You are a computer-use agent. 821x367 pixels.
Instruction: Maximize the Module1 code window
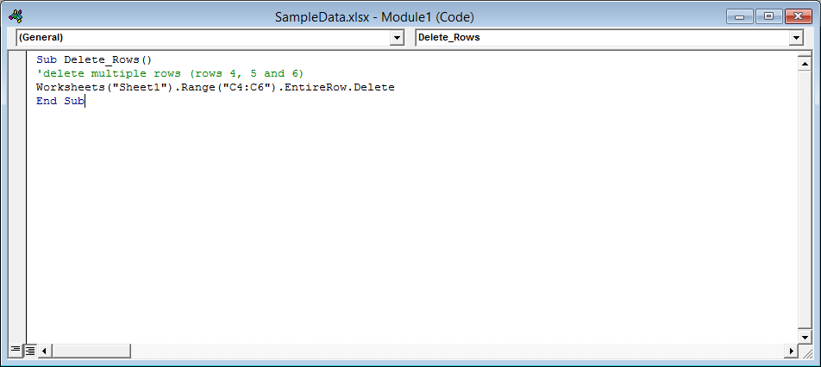[x=768, y=16]
